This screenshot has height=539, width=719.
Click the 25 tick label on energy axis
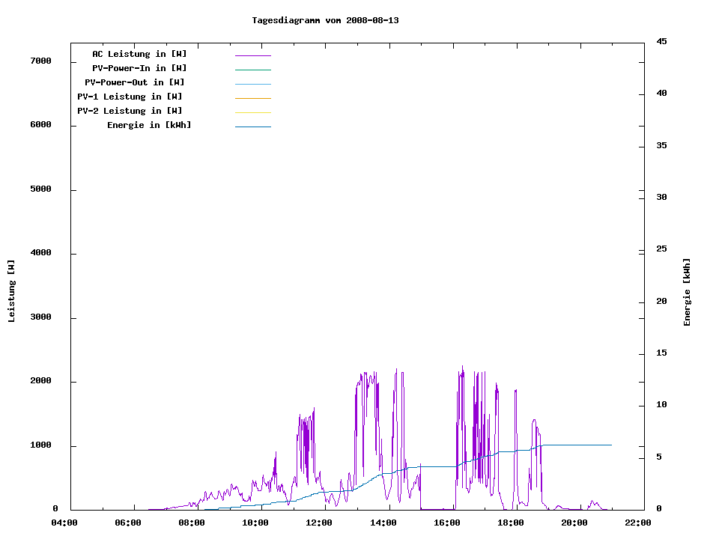(661, 249)
